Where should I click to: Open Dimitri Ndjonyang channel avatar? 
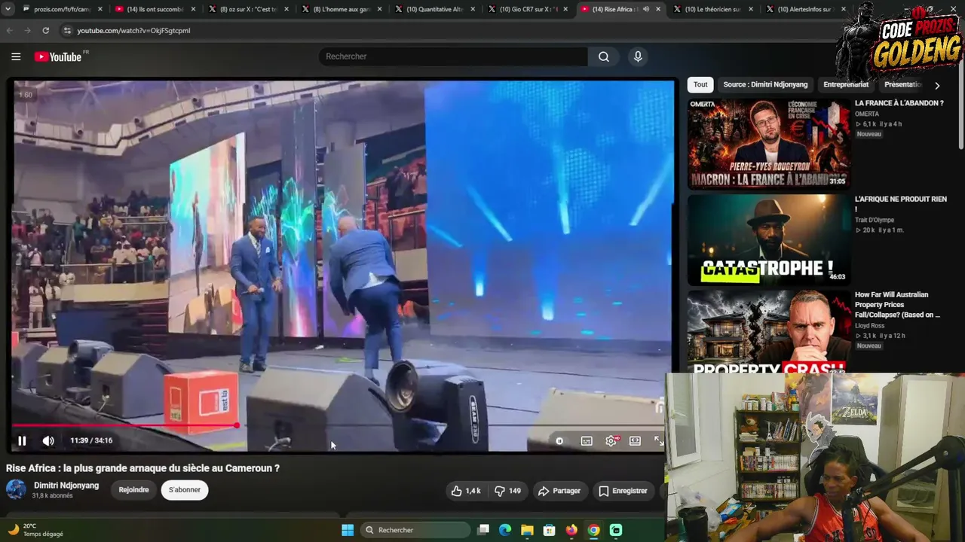click(x=16, y=490)
